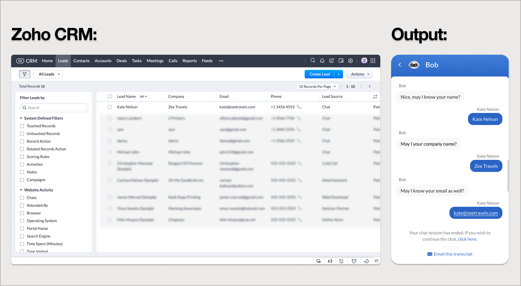Click the stacked cards icon in bottom bar
521x286 pixels.
click(377, 261)
